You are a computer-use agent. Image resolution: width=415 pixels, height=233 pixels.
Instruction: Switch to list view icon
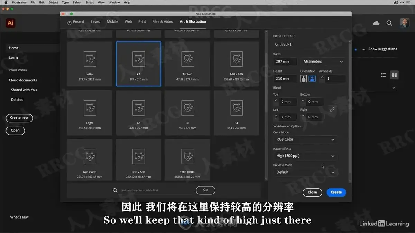[x=384, y=75]
